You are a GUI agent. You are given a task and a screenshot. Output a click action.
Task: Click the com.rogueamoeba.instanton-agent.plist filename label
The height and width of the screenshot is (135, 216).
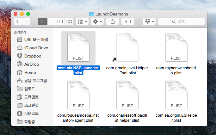(78, 118)
